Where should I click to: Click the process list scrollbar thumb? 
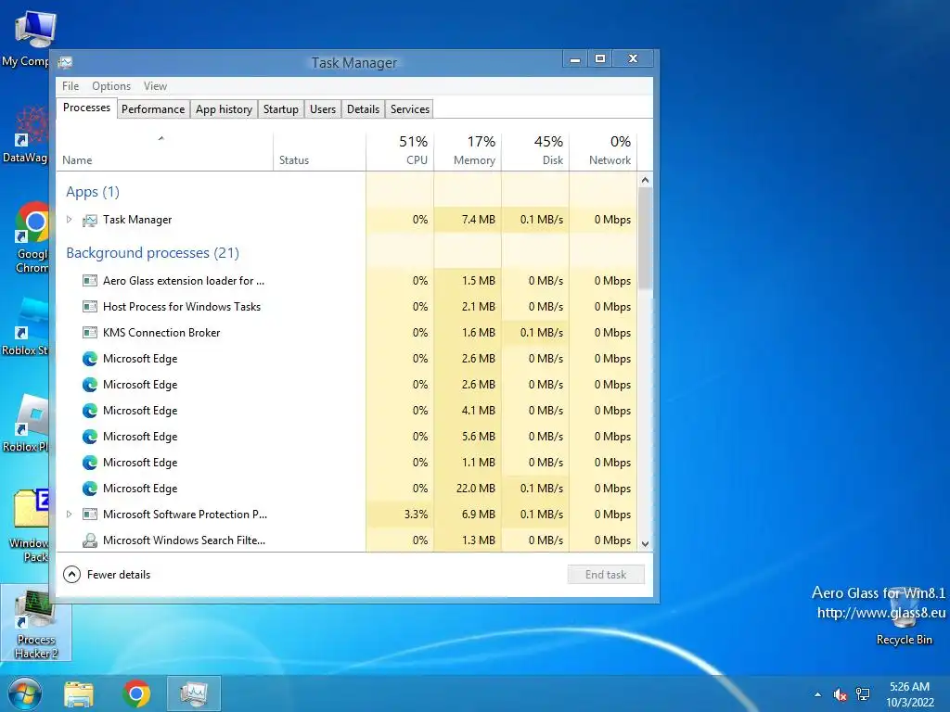tap(646, 238)
